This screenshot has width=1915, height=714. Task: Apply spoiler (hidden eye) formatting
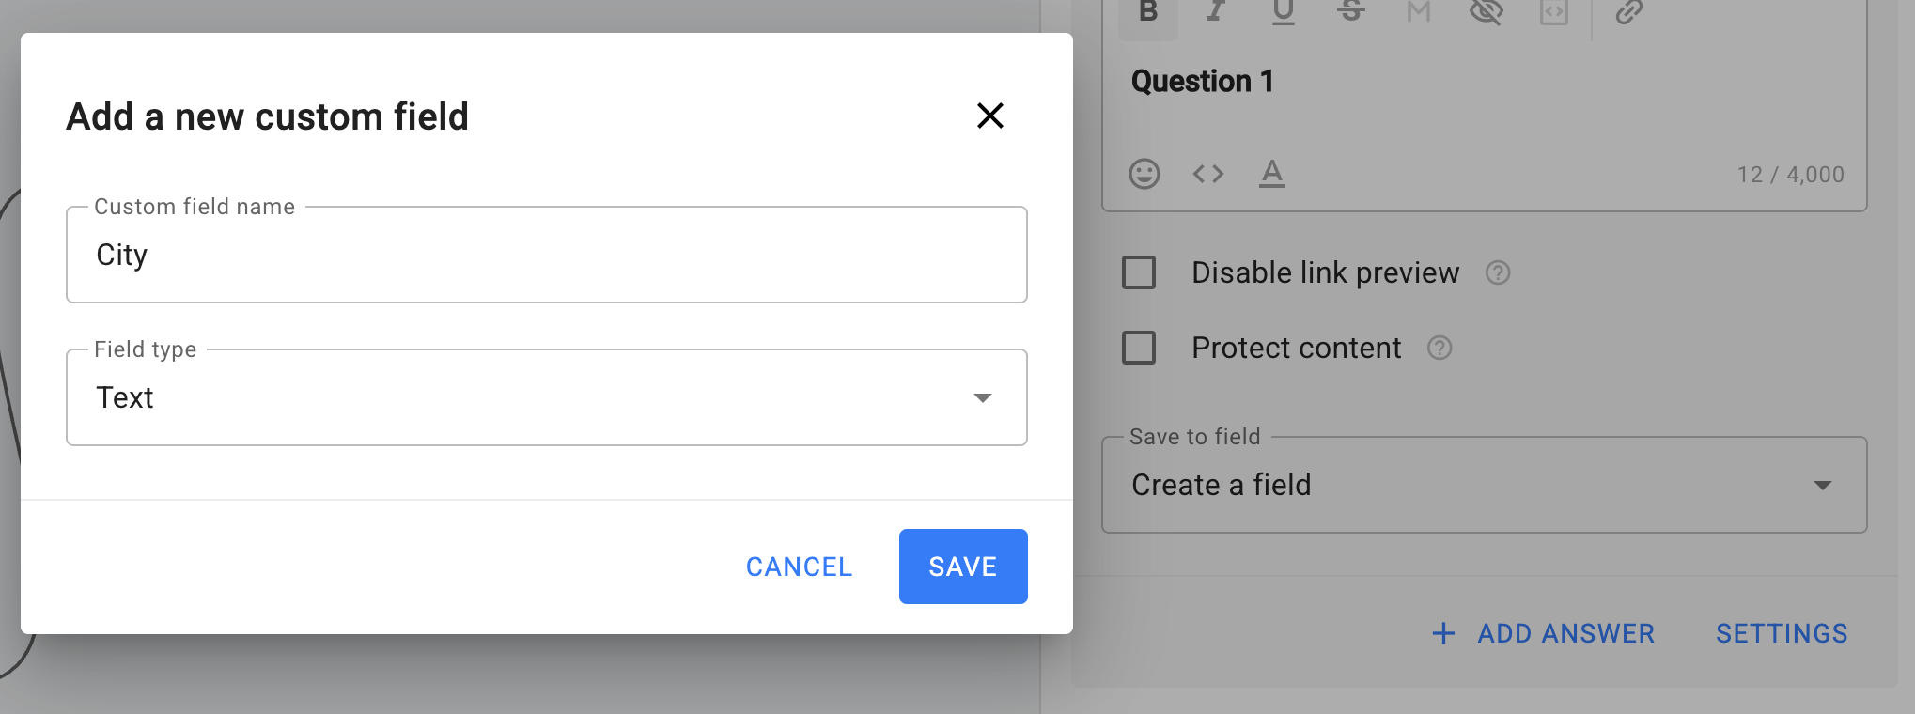[x=1486, y=11]
